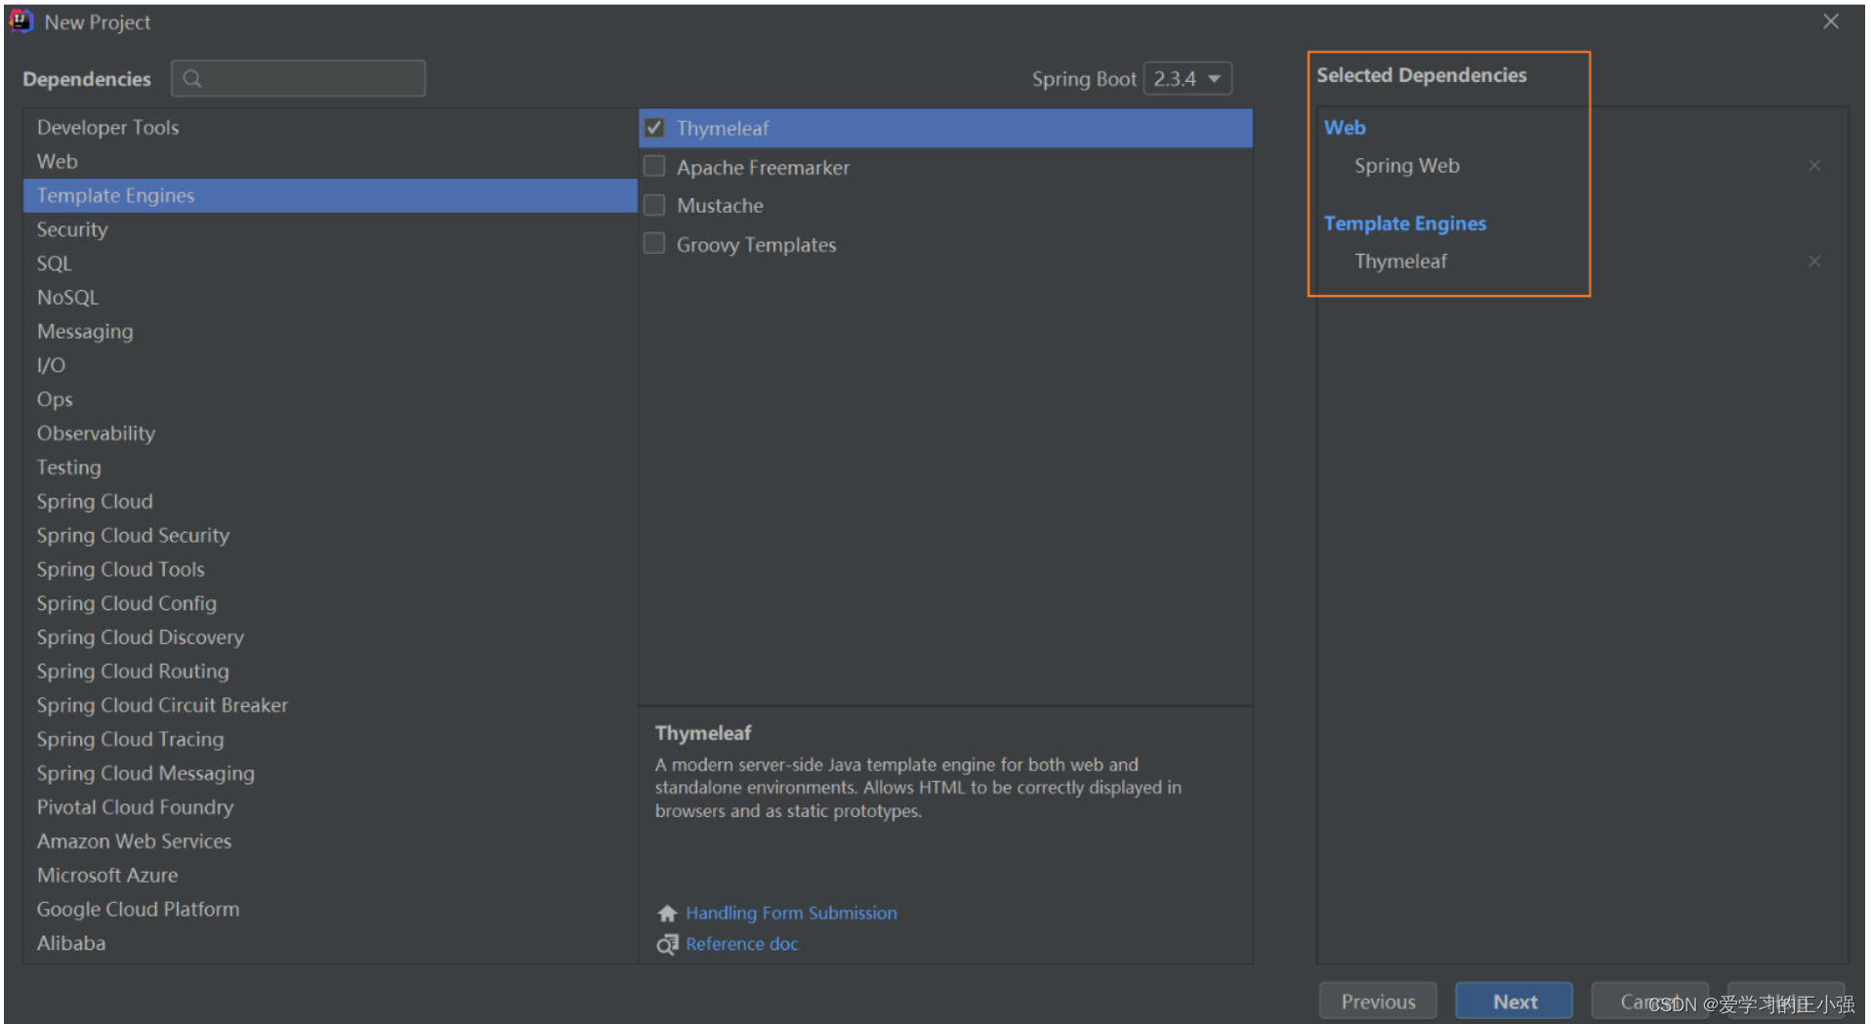
Task: Remove Thymeleaf from selected dependencies via X
Action: click(1813, 262)
